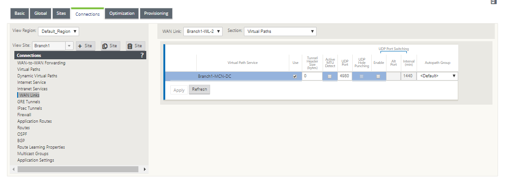Open Application Routes item
The height and width of the screenshot is (188, 511).
tap(35, 121)
